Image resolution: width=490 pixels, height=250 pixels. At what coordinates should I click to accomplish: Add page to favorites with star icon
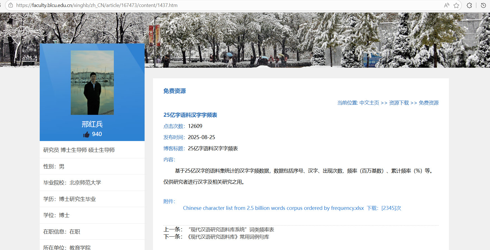coord(456,5)
